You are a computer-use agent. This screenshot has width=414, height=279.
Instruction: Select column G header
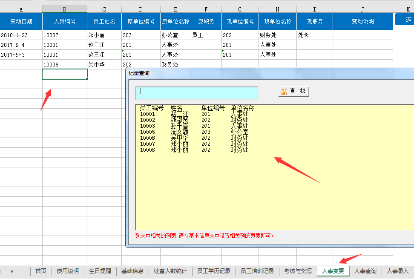[x=240, y=9]
